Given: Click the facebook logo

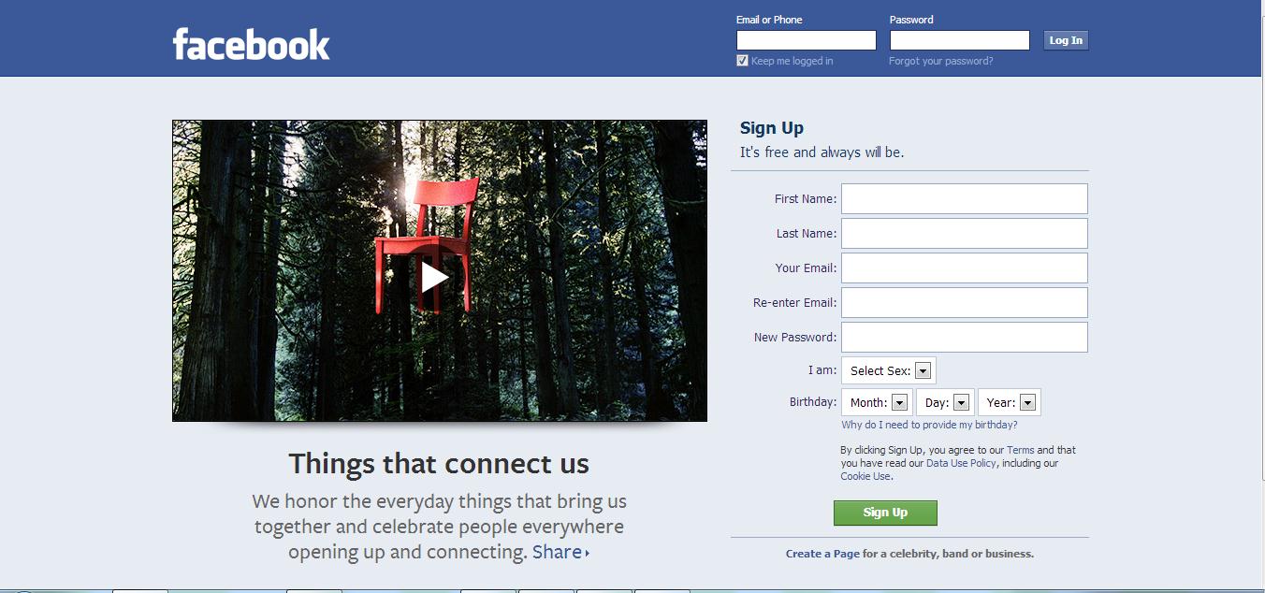Looking at the screenshot, I should pos(251,45).
